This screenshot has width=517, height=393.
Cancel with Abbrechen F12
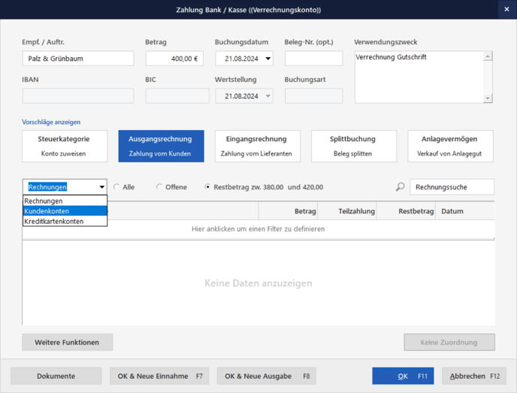click(x=474, y=376)
